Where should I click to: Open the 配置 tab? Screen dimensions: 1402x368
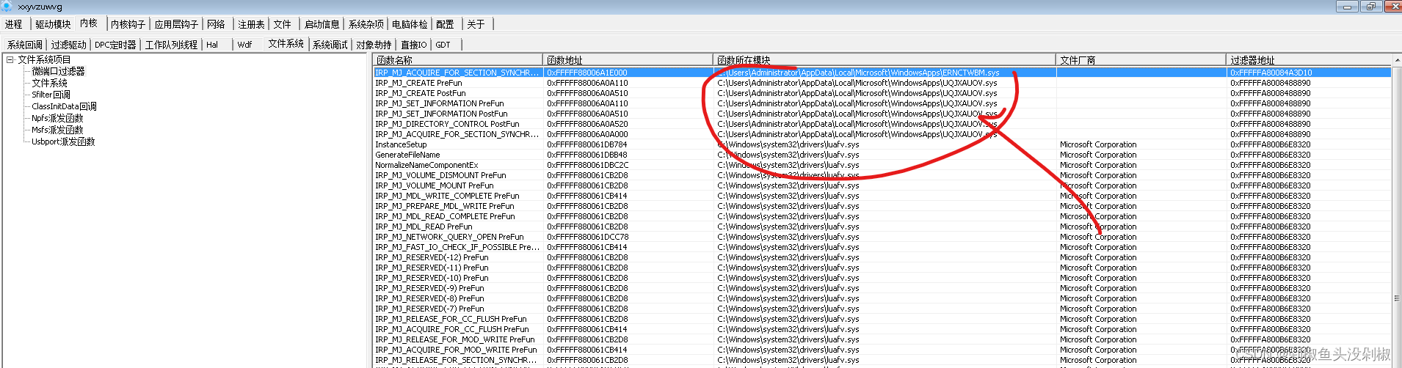445,24
